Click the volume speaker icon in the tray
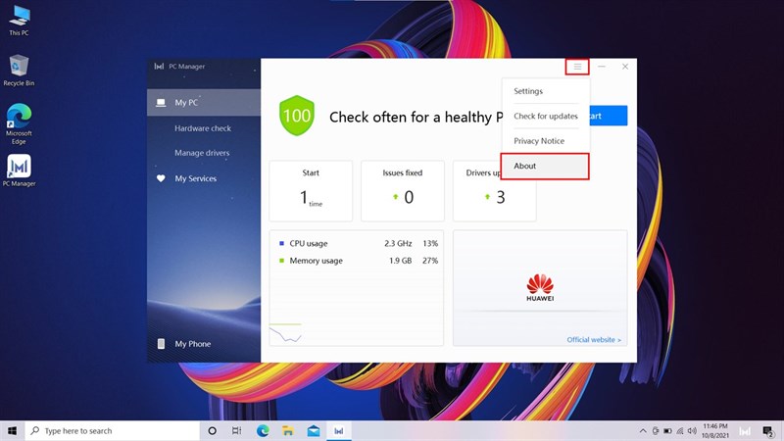Viewport: 784px width, 441px height. point(692,430)
